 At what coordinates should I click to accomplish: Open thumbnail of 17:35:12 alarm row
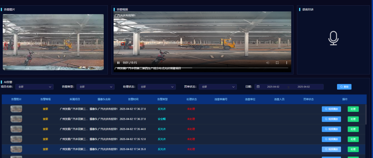point(16,139)
